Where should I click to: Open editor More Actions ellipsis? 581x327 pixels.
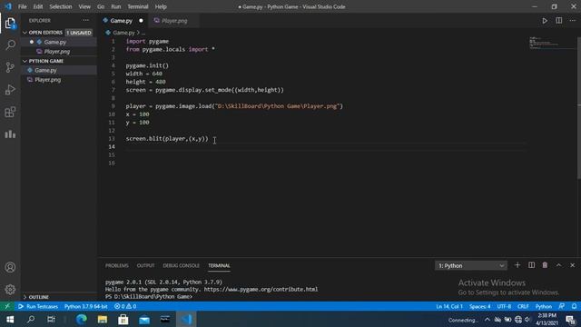pyautogui.click(x=573, y=21)
